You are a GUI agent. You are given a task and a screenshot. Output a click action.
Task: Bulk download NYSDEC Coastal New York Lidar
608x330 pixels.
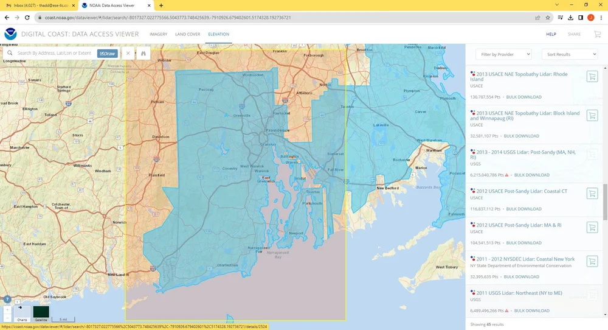[521, 277]
